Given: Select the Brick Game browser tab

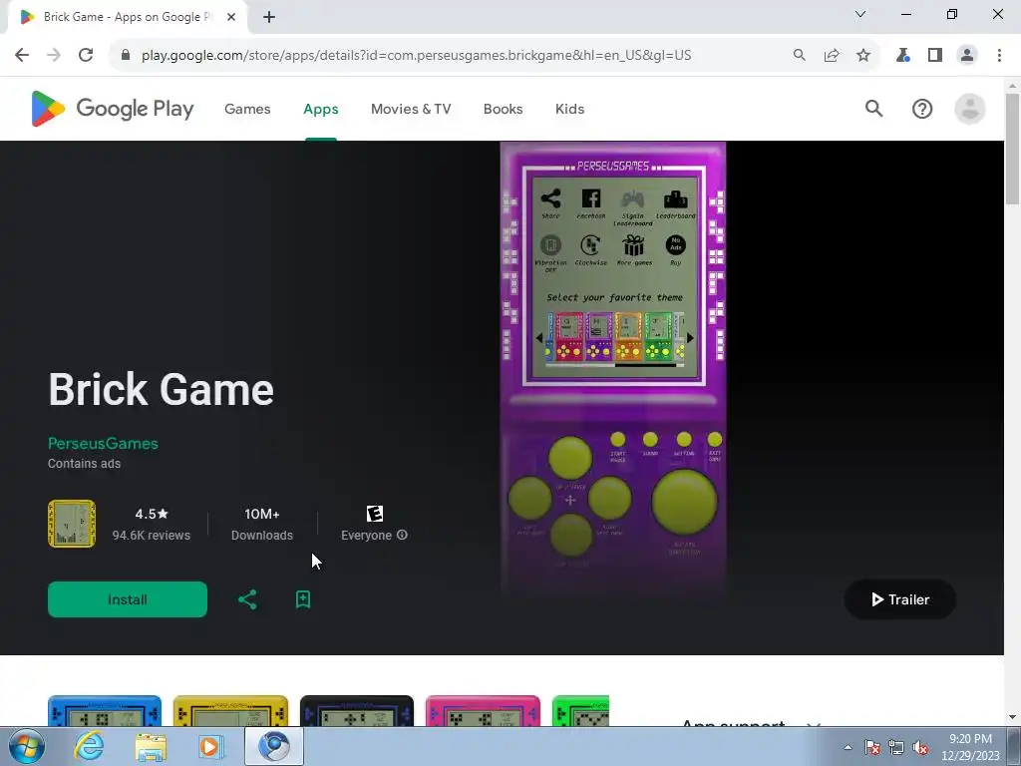Looking at the screenshot, I should tap(128, 17).
